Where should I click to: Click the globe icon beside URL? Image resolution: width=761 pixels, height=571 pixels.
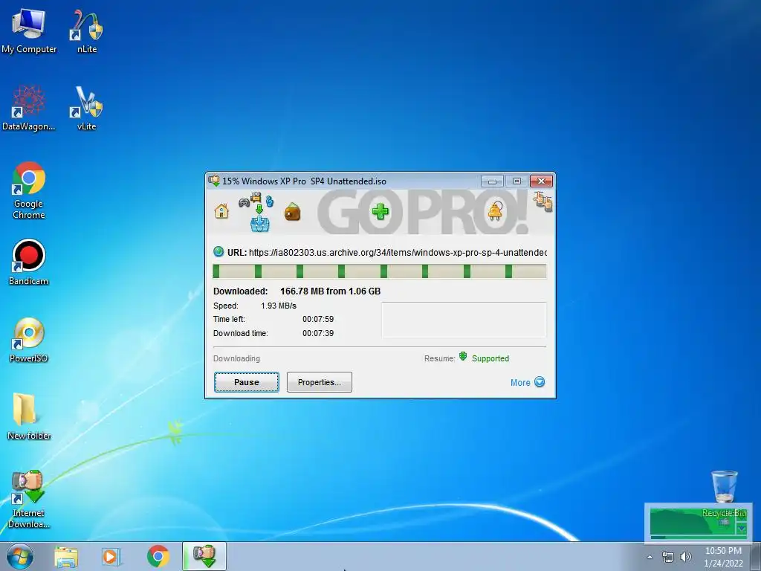218,251
